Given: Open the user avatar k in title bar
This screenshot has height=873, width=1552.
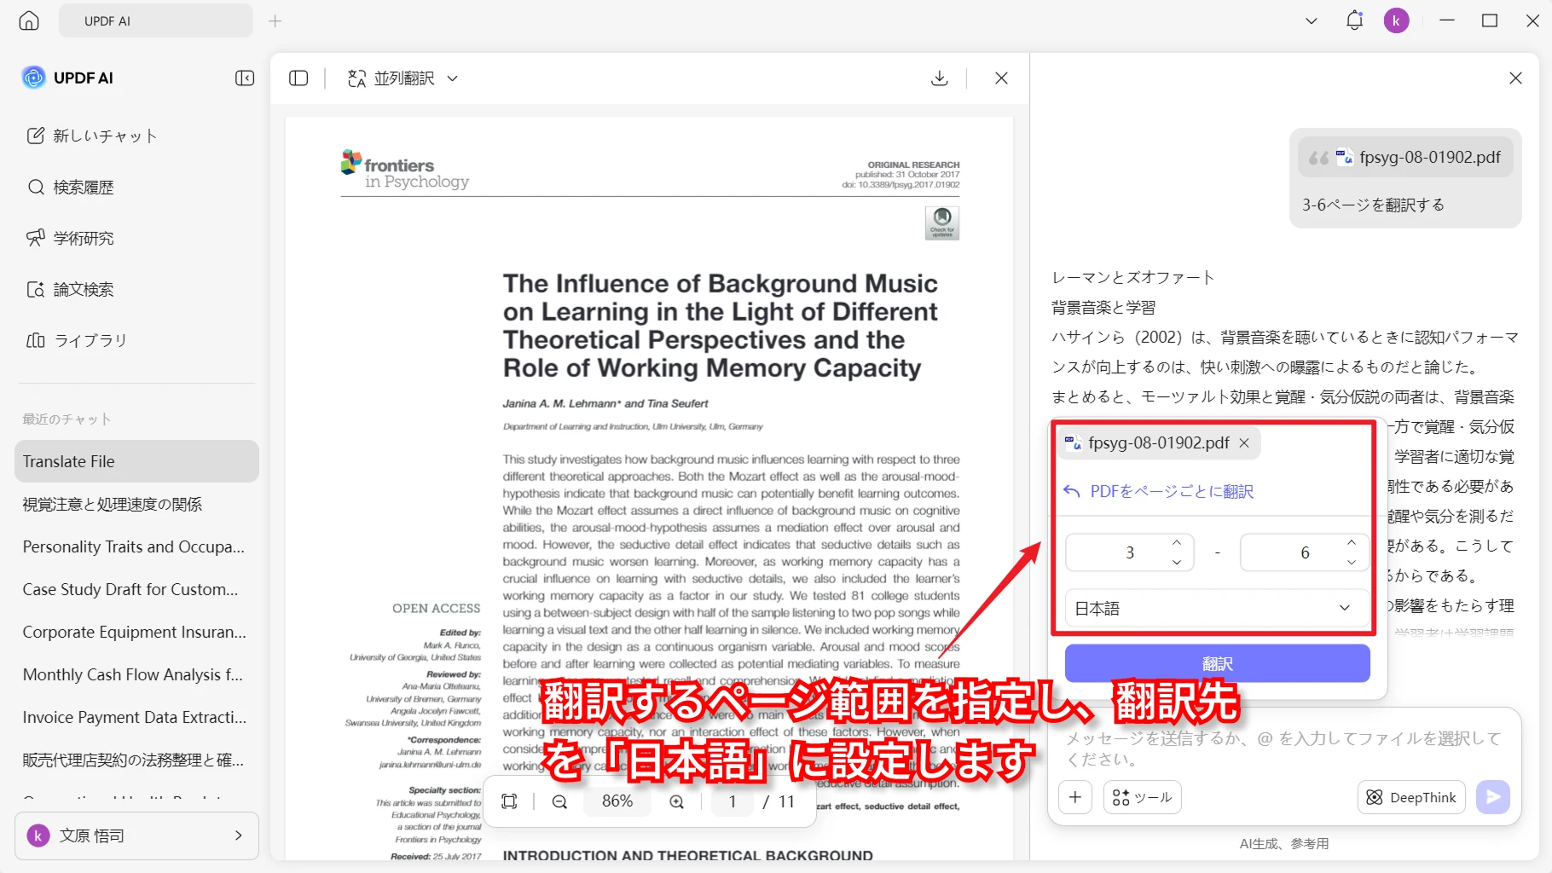Looking at the screenshot, I should (x=1396, y=20).
